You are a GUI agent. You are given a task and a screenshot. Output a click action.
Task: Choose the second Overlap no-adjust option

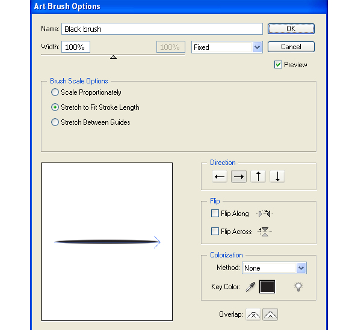[270, 314]
